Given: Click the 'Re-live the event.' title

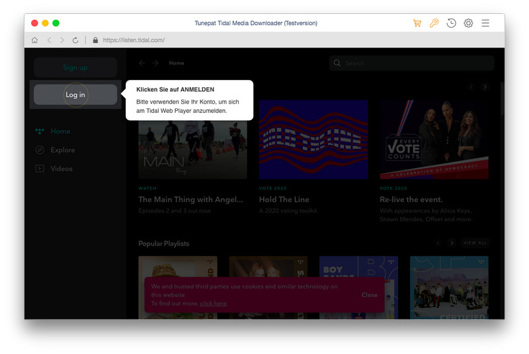Looking at the screenshot, I should [411, 199].
